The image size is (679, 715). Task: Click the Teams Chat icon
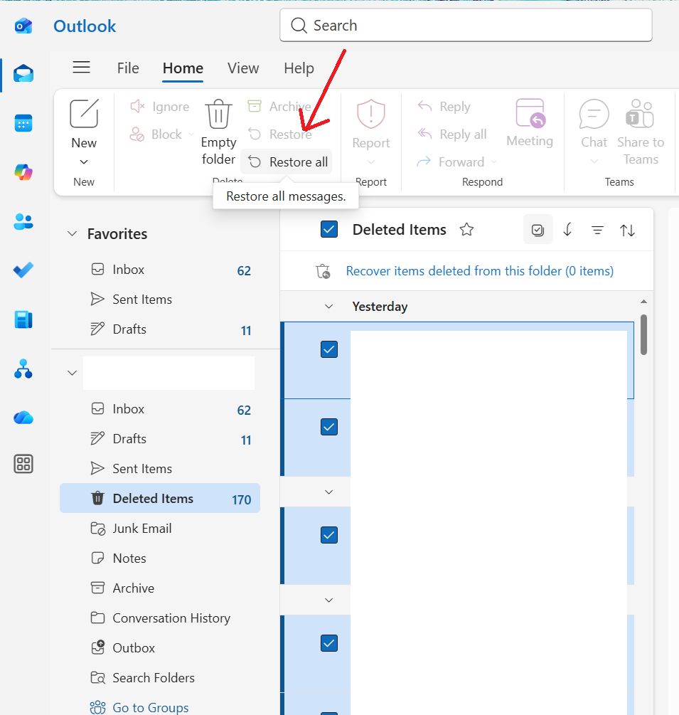[x=594, y=114]
